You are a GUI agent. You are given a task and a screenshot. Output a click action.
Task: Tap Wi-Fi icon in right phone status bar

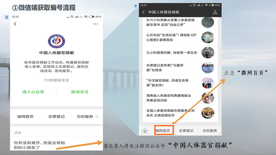pyautogui.click(x=206, y=5)
